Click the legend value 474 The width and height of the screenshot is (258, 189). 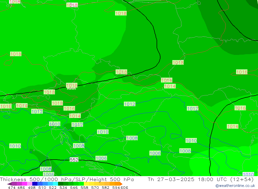pos(12,187)
